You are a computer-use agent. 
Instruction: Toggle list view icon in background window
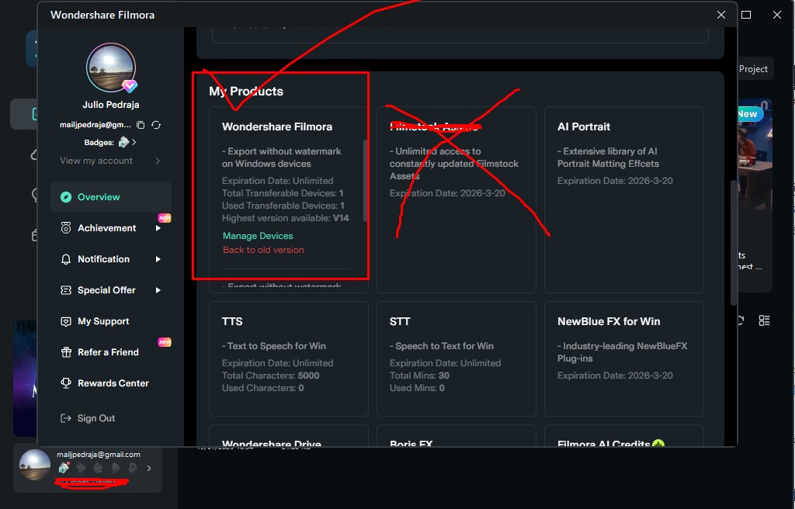tap(764, 320)
